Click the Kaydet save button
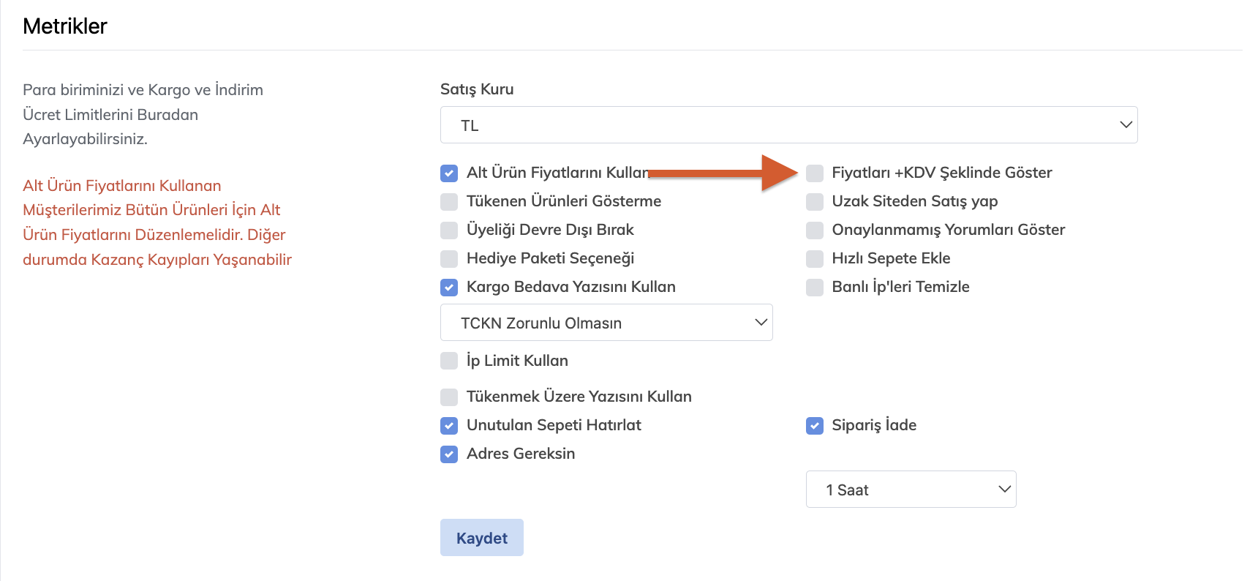This screenshot has width=1258, height=581. [481, 538]
